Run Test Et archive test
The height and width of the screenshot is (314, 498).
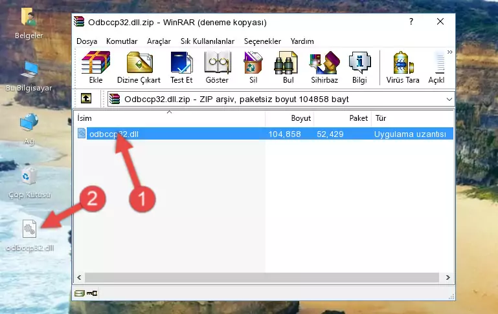[181, 63]
